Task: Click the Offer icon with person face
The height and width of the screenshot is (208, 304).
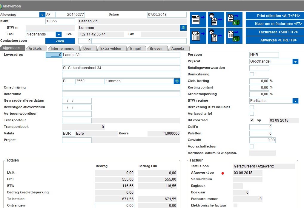Action: pos(216,20)
